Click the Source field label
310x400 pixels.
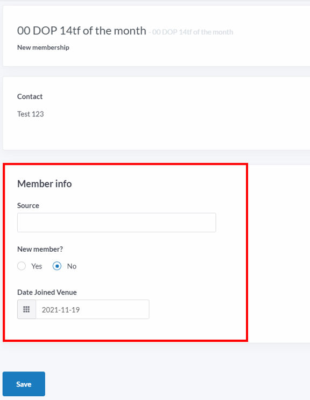click(29, 205)
